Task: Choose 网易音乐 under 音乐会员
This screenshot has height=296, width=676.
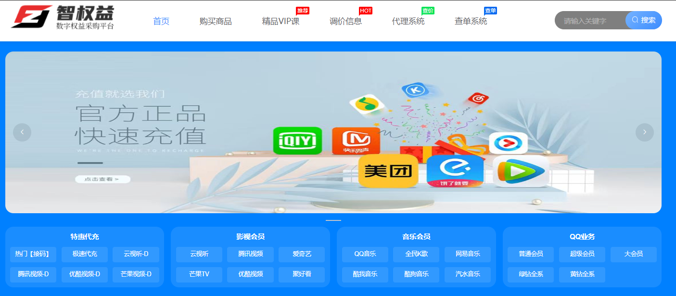Action: (x=468, y=254)
